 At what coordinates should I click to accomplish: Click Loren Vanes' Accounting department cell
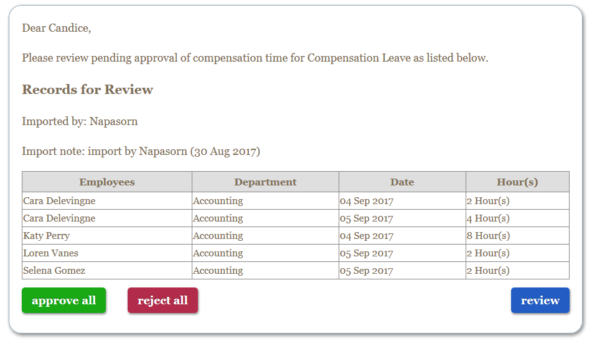click(265, 253)
